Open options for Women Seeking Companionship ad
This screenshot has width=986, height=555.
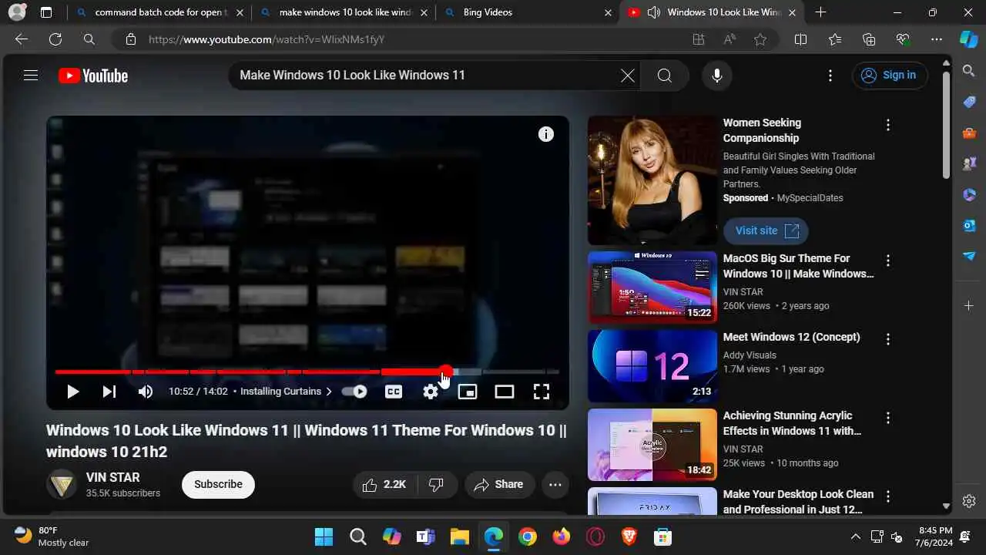click(888, 125)
